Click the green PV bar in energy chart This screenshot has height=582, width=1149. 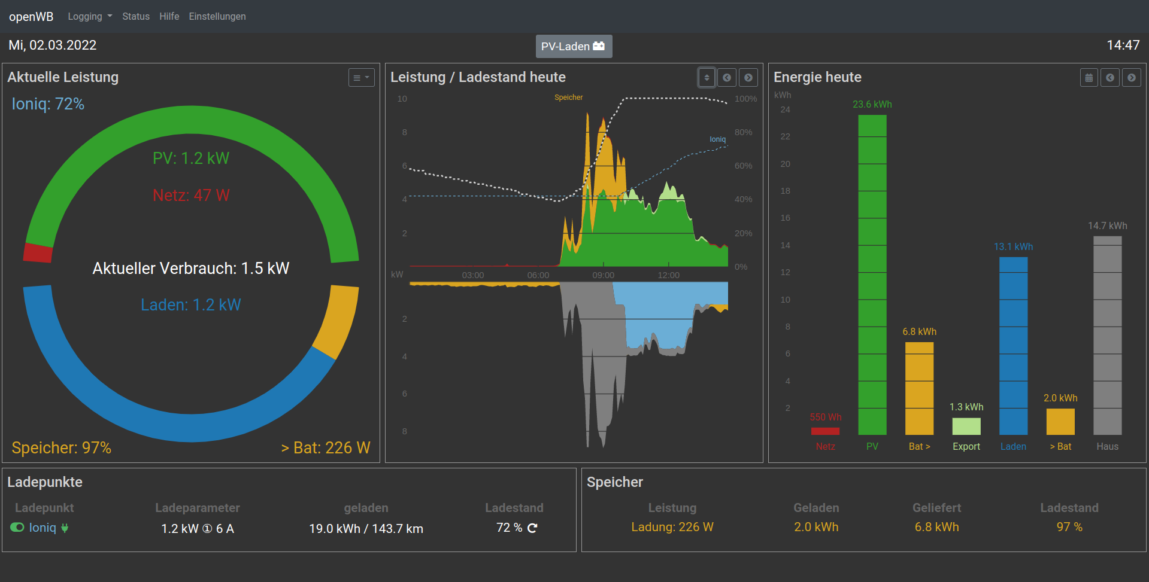[x=872, y=275]
